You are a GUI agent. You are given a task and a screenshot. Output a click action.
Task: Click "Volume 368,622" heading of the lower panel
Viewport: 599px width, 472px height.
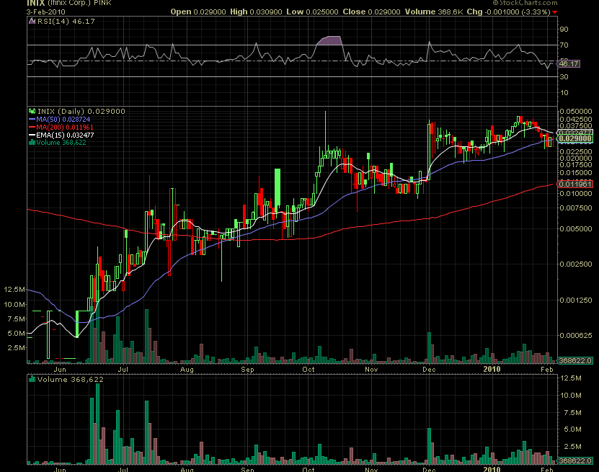point(71,379)
